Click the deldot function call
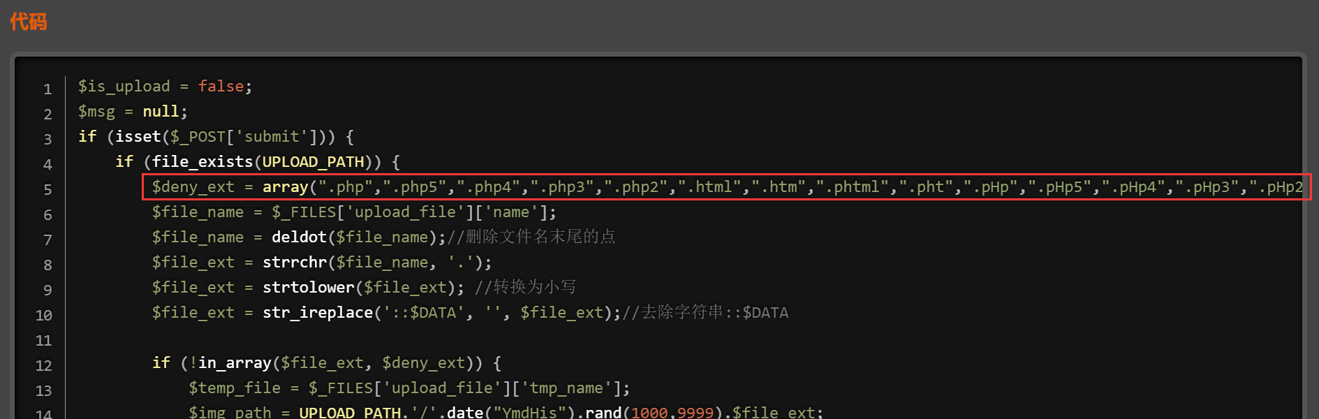The height and width of the screenshot is (419, 1319). pos(299,237)
